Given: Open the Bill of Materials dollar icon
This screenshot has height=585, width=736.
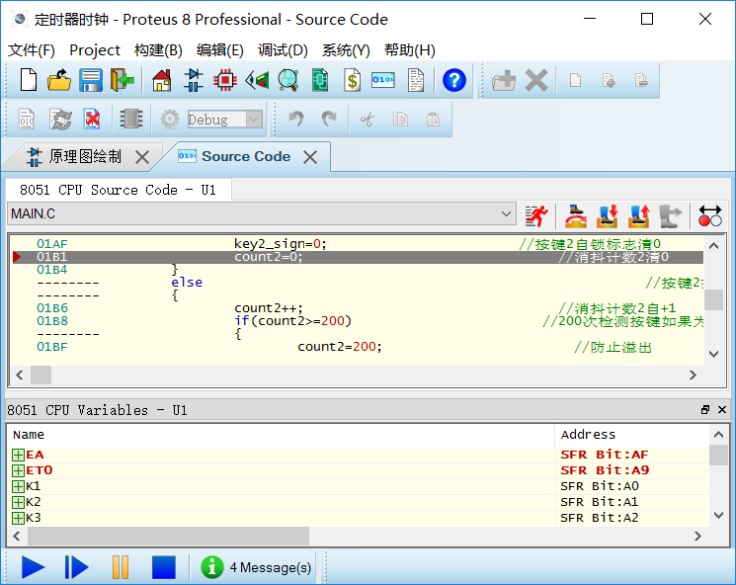Looking at the screenshot, I should click(x=352, y=80).
